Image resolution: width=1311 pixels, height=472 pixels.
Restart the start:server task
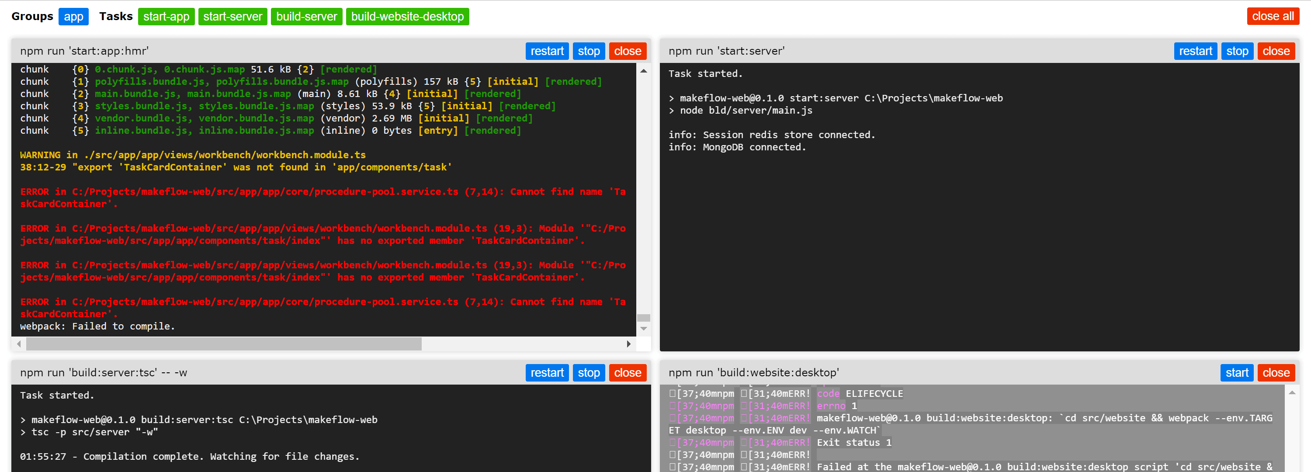coord(1196,51)
